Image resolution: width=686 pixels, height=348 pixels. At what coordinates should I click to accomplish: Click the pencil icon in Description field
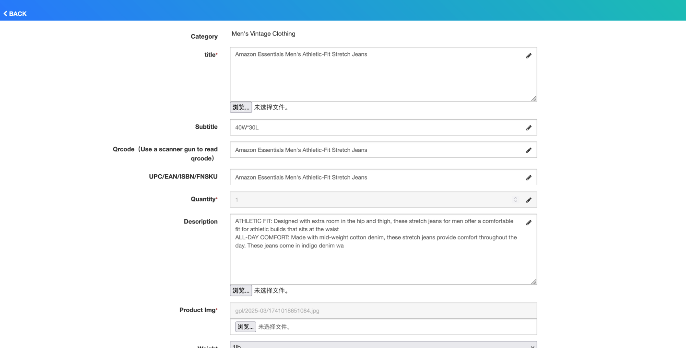(529, 223)
